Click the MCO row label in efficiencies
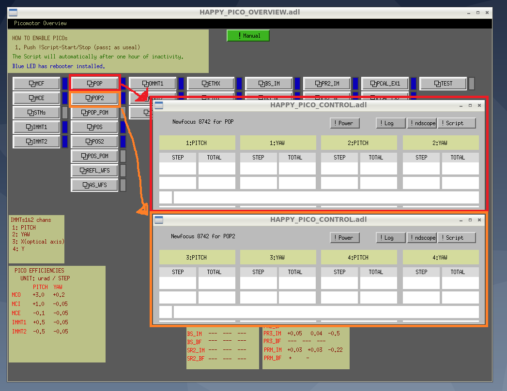This screenshot has height=391, width=507. tap(16, 295)
